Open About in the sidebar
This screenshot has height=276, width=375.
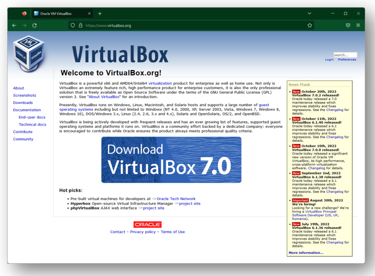(19, 88)
